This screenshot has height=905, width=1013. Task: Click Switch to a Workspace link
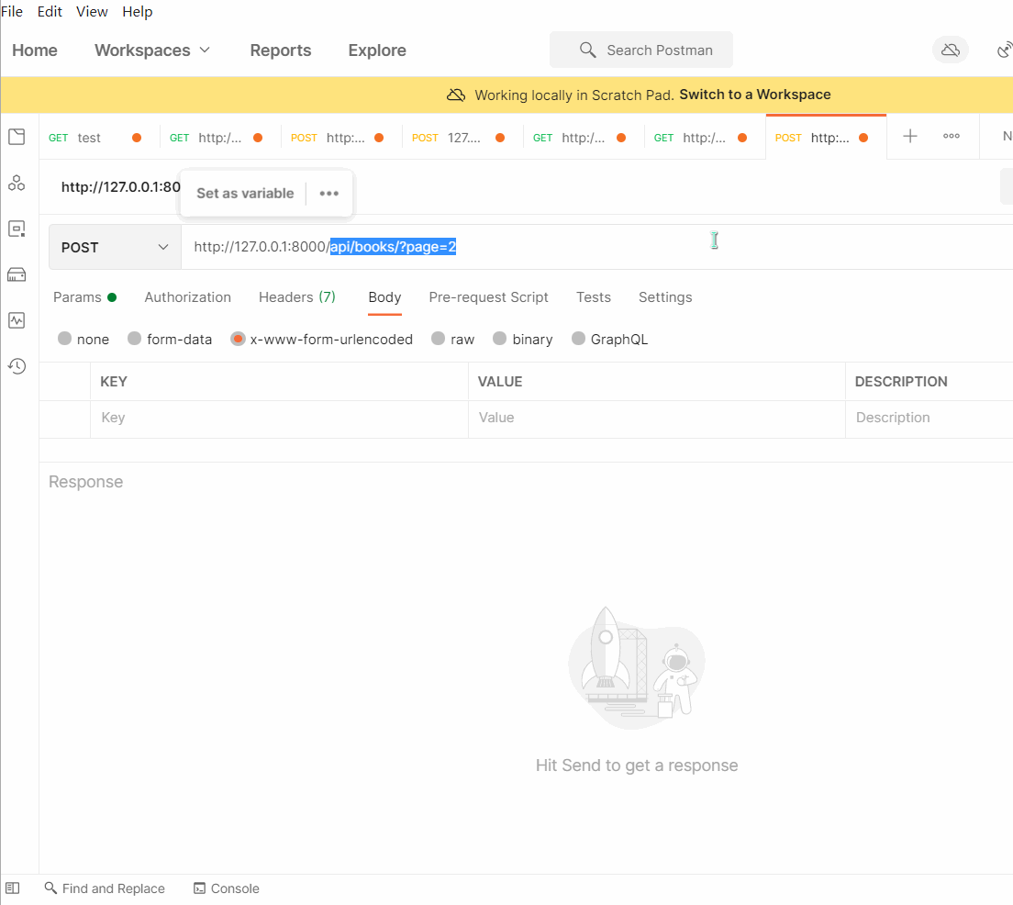click(754, 95)
